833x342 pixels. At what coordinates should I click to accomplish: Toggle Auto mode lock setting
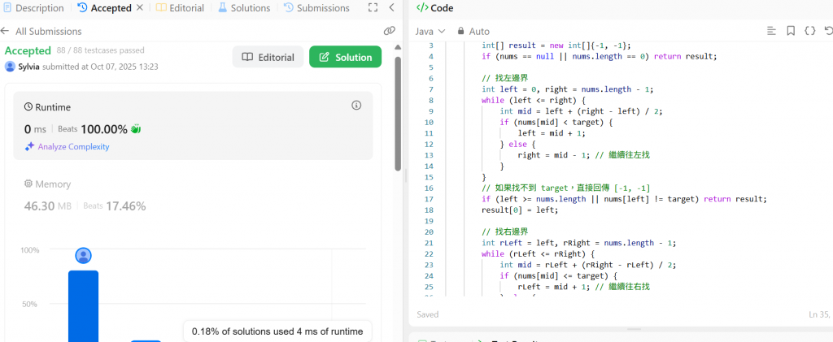(x=474, y=32)
